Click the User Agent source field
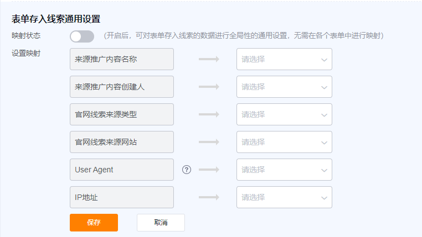 tap(122, 170)
